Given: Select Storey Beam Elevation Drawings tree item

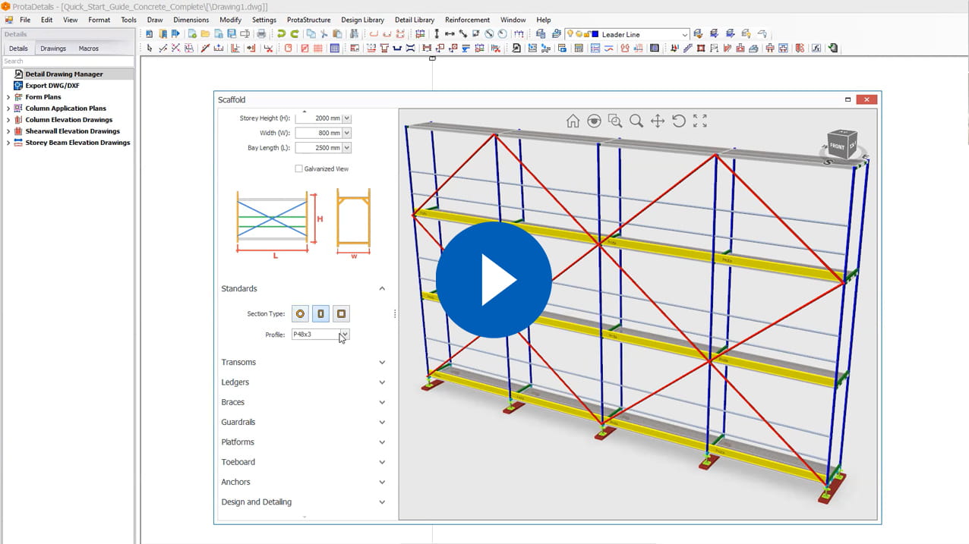Looking at the screenshot, I should (77, 143).
